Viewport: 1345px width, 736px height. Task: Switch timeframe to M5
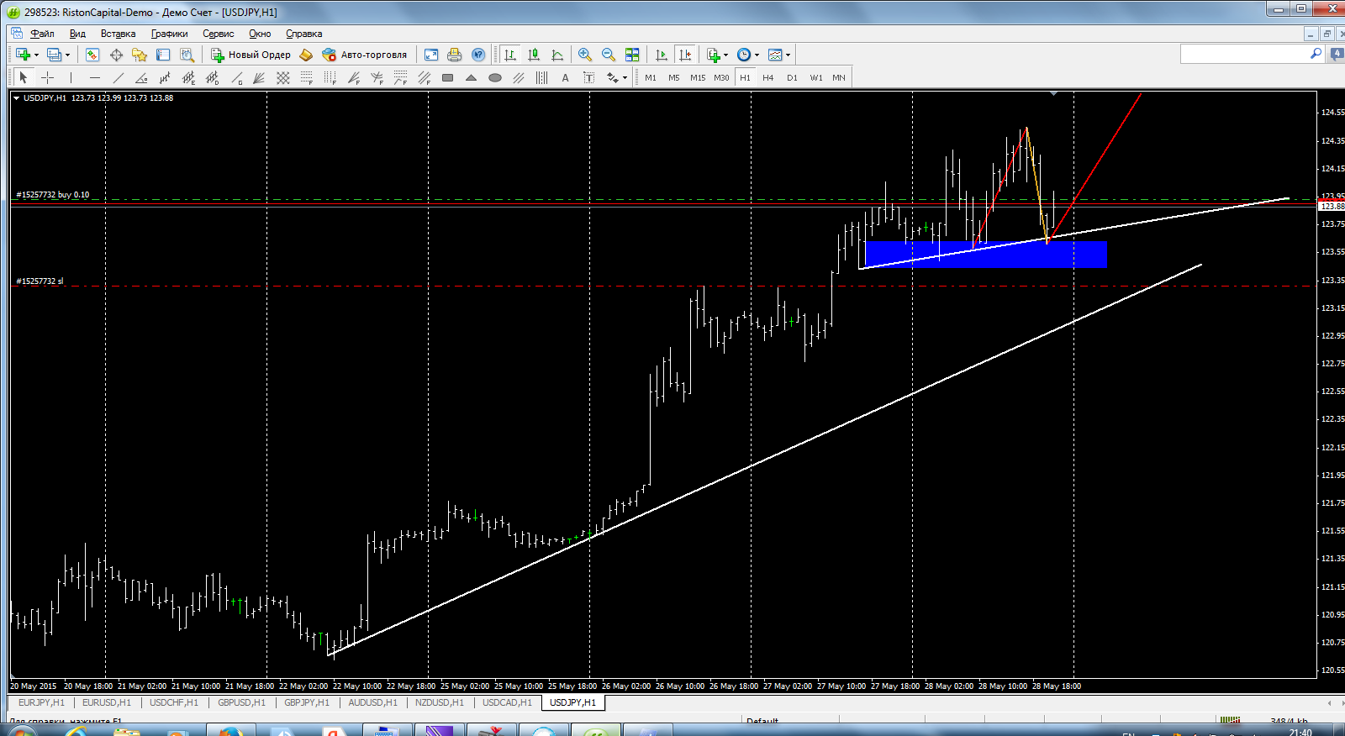674,77
